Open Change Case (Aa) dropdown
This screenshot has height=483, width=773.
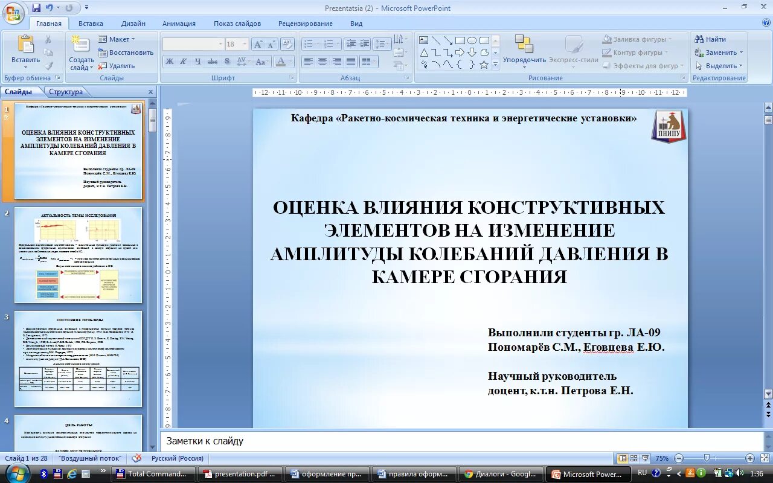tap(261, 62)
